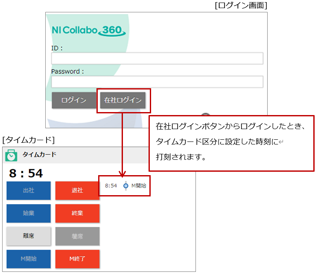Punch in with the 出社 button
This screenshot has height=274, width=315.
point(29,190)
